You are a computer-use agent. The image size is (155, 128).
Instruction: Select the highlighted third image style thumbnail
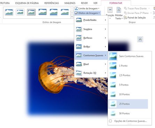click(31, 12)
